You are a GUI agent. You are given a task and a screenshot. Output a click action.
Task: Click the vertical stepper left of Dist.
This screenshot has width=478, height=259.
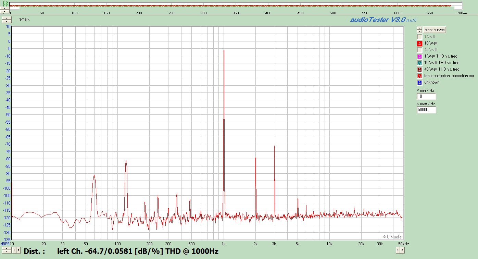pos(7,250)
